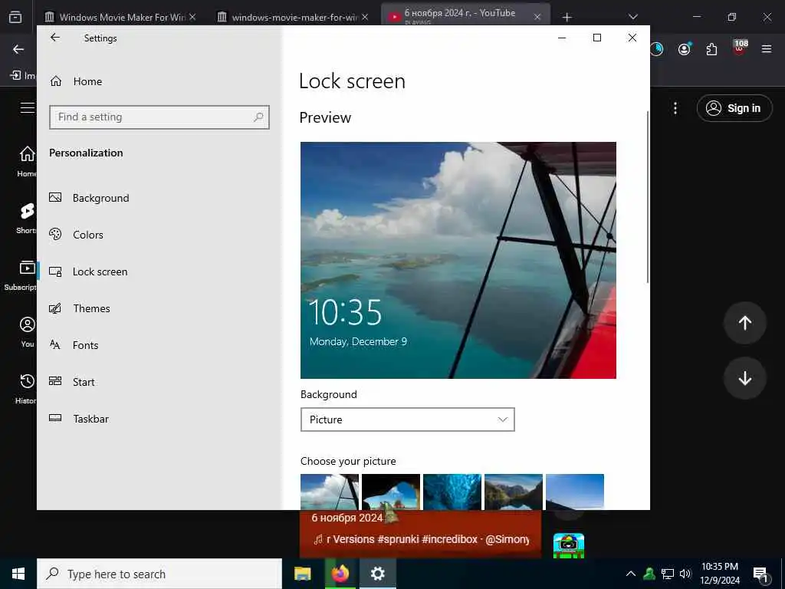Open Taskbar settings page

79,419
